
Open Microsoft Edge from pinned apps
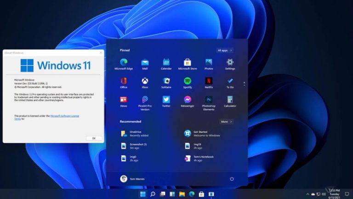(124, 62)
